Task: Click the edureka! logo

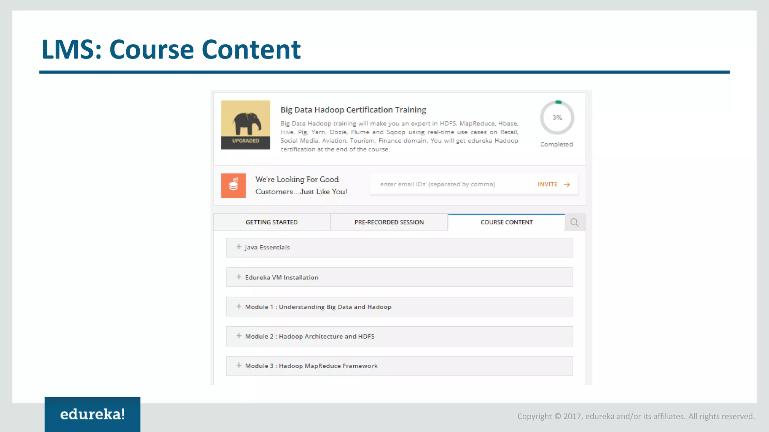Action: tap(92, 414)
